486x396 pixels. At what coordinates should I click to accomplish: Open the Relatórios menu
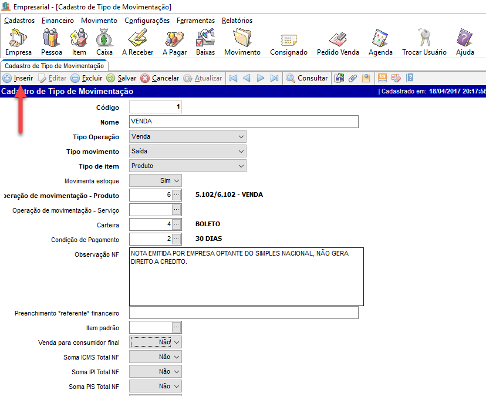[x=237, y=21]
